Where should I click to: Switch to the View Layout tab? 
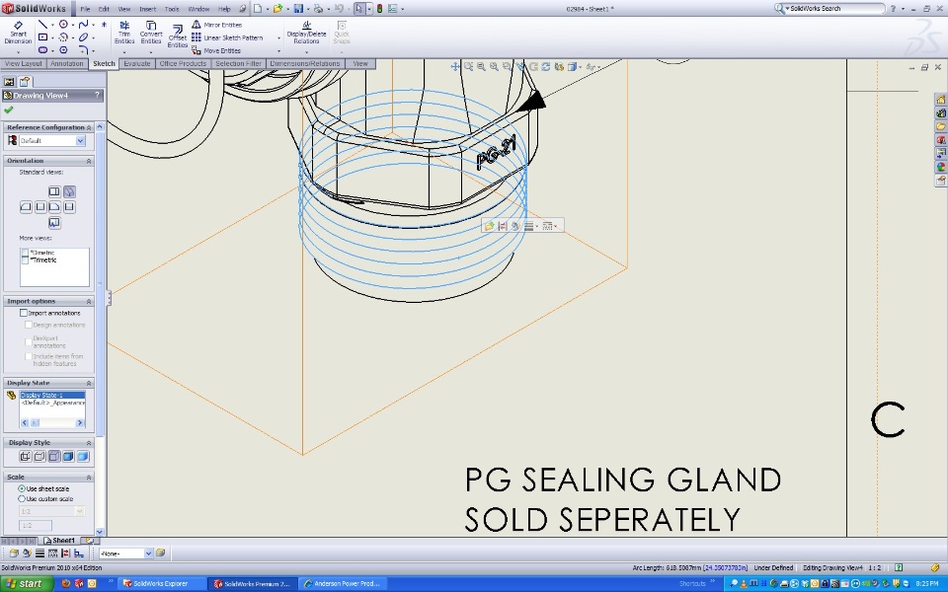23,63
